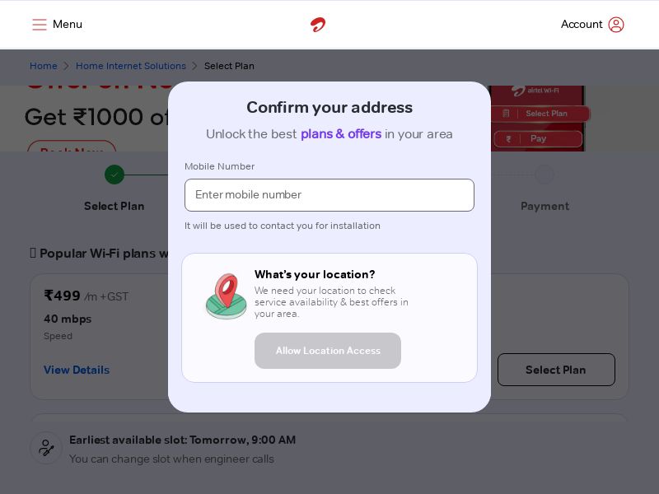Click 'You can change slot when engineer calls'
Viewport: 659px width, 494px height.
point(171,459)
